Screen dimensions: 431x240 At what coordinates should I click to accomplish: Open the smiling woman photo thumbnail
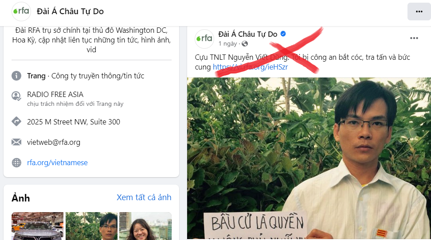tap(145, 226)
